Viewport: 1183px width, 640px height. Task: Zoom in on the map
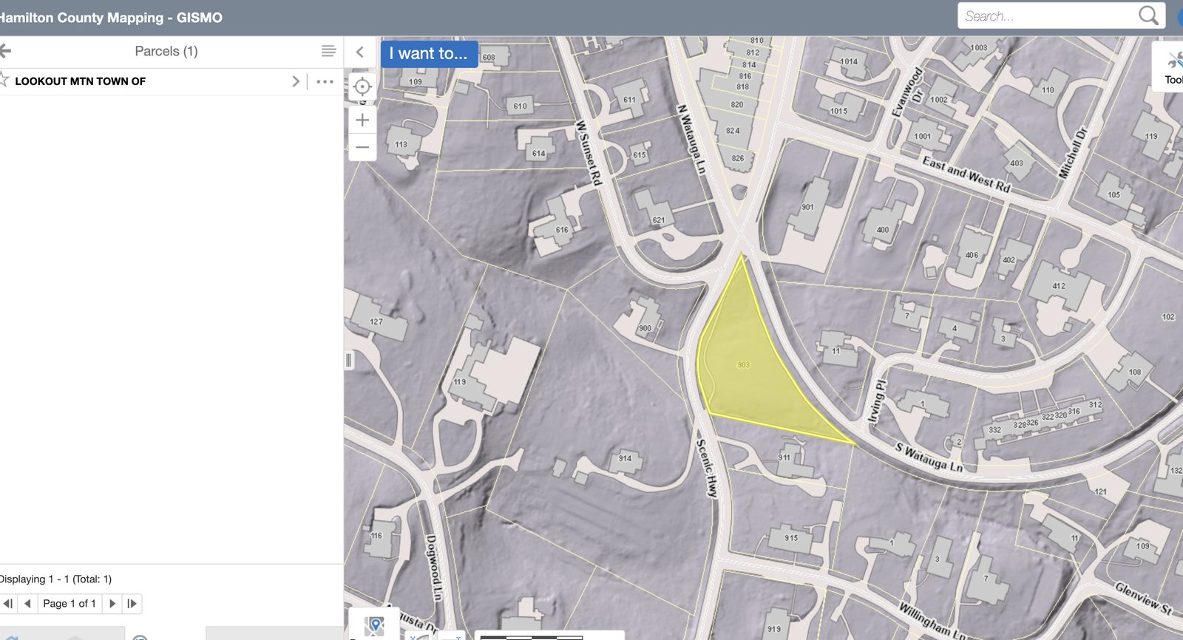[362, 120]
